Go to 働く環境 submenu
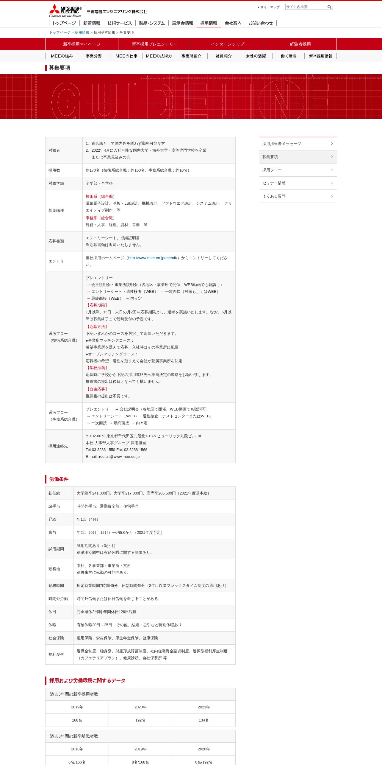The image size is (382, 765). point(289,56)
